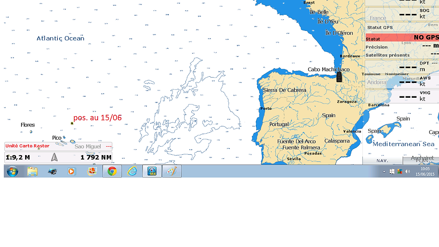The width and height of the screenshot is (439, 247).
Task: Click the Brest city label
Action: point(309,3)
